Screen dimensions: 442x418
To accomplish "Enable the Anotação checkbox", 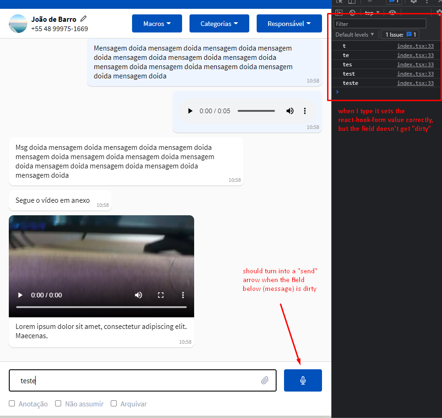I will [x=12, y=404].
